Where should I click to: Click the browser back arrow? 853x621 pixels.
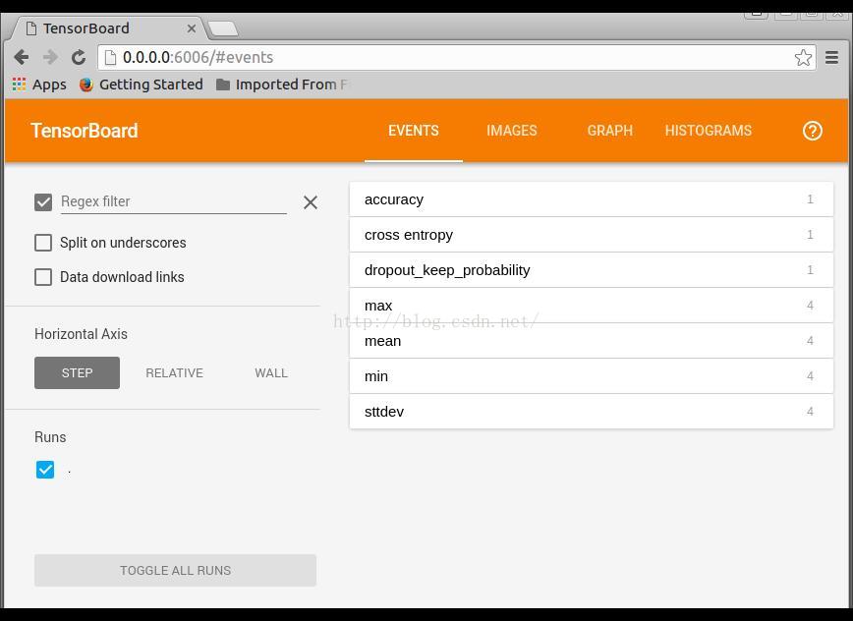click(x=22, y=57)
